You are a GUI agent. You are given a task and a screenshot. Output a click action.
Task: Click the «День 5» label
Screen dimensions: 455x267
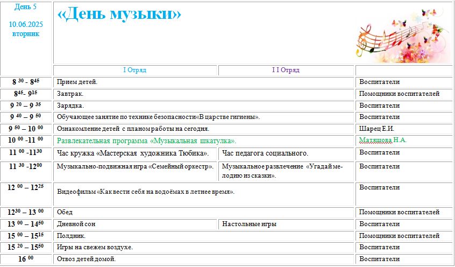pos(25,7)
